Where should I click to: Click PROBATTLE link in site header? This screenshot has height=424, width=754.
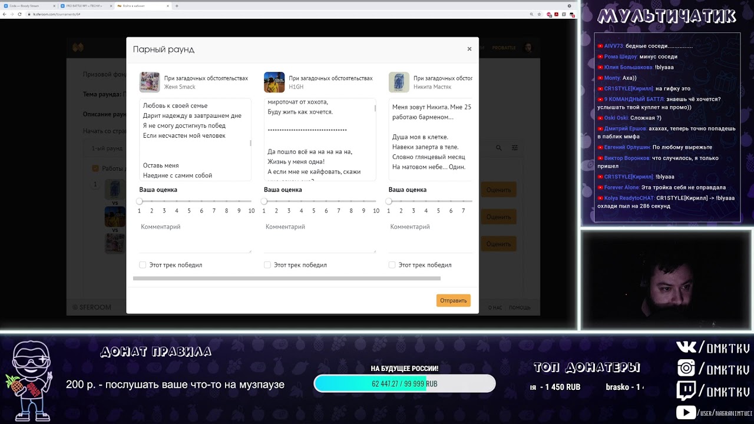point(504,48)
